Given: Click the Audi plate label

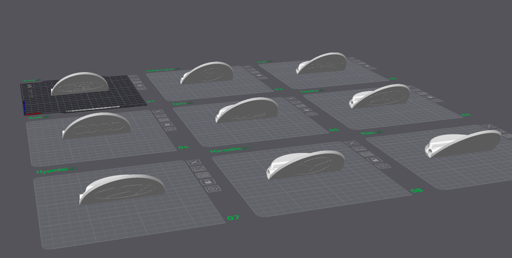Looking at the screenshot, I should 35,117.
